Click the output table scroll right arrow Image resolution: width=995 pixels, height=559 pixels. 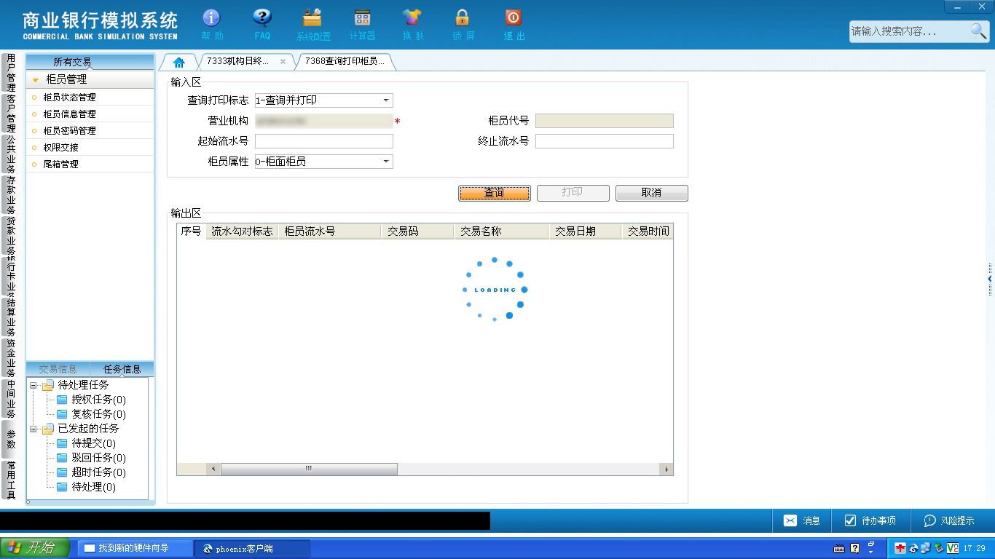coord(666,469)
